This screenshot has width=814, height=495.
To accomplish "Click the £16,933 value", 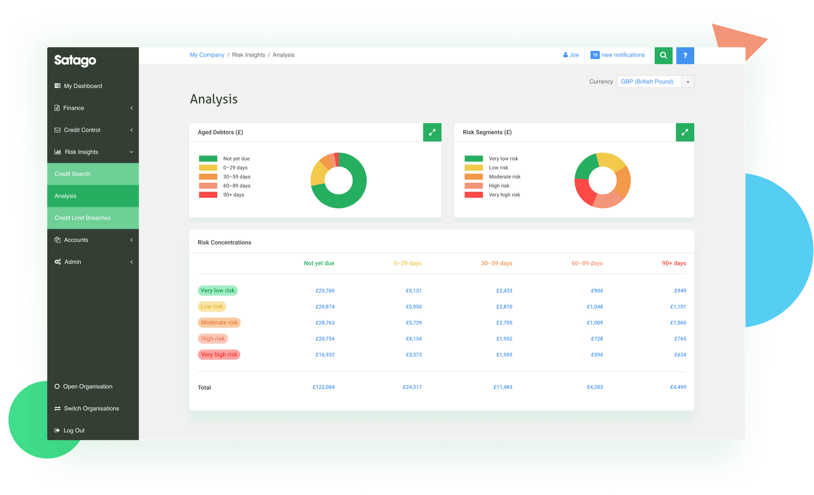I will pos(325,355).
